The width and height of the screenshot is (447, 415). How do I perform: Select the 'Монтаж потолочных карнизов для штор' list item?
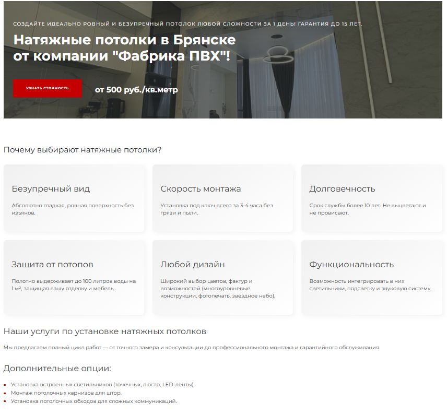point(66,393)
